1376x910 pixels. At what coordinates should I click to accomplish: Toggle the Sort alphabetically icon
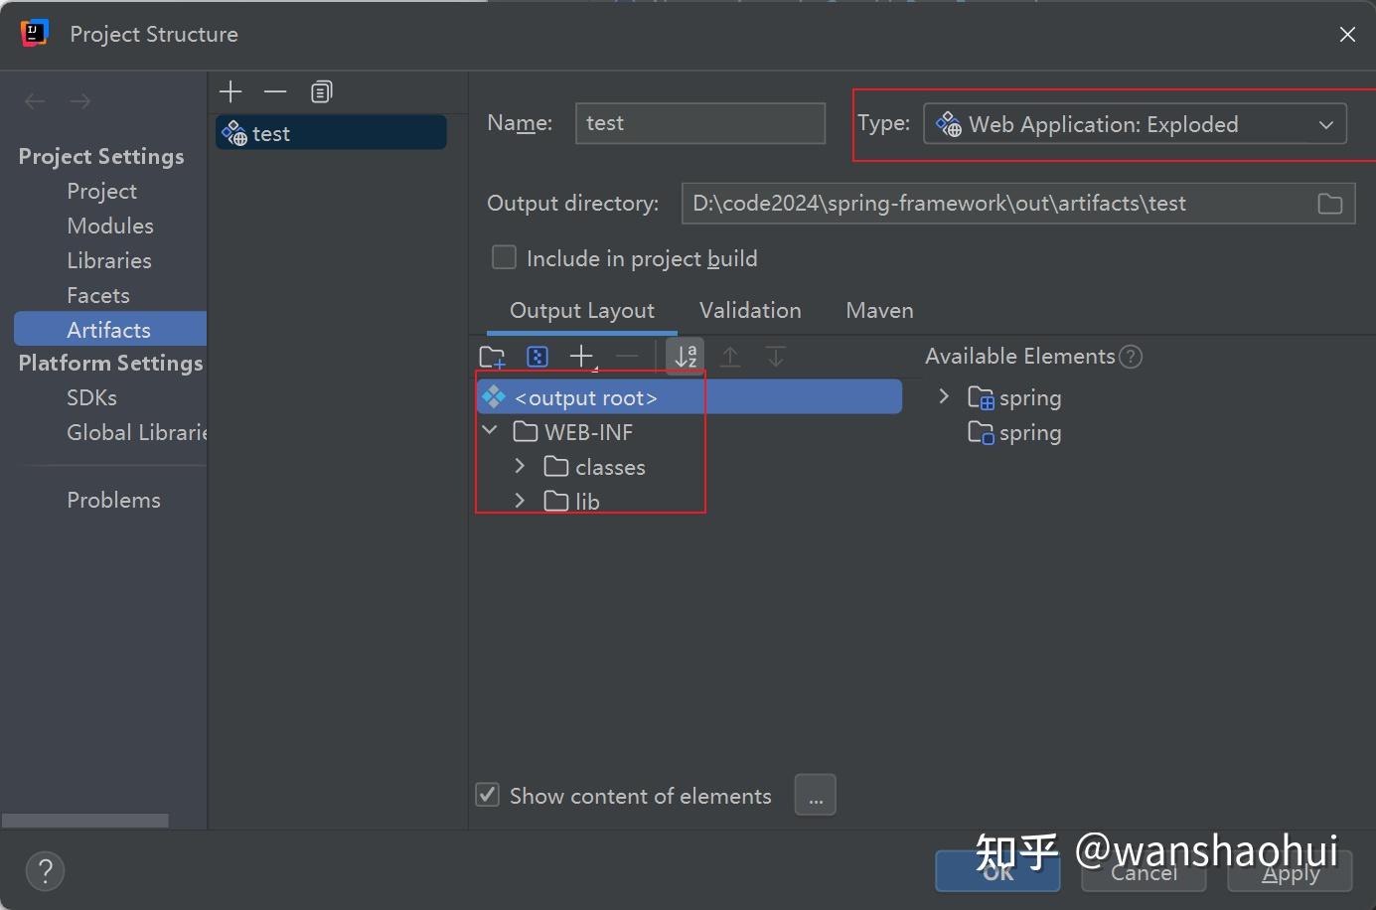click(685, 355)
